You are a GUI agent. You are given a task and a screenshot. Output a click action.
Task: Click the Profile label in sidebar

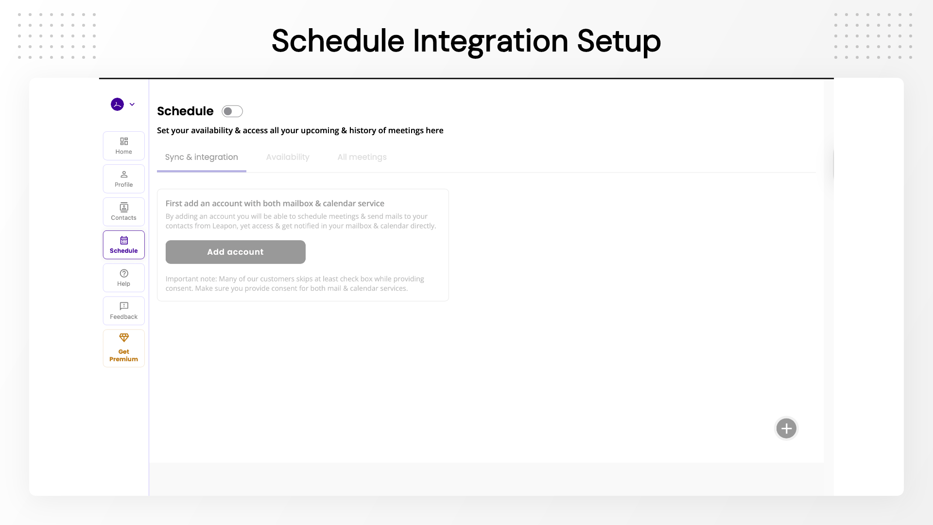pyautogui.click(x=123, y=185)
